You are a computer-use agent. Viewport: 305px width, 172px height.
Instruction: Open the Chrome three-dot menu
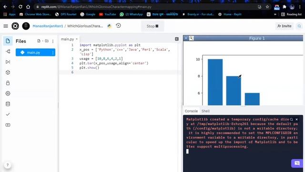coord(300,7)
